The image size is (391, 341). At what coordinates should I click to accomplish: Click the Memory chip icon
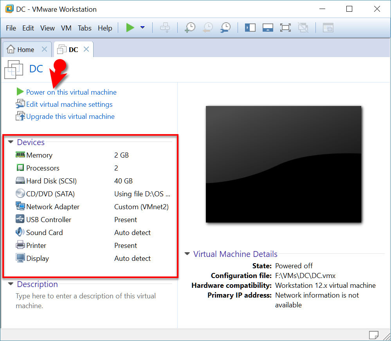pyautogui.click(x=20, y=155)
